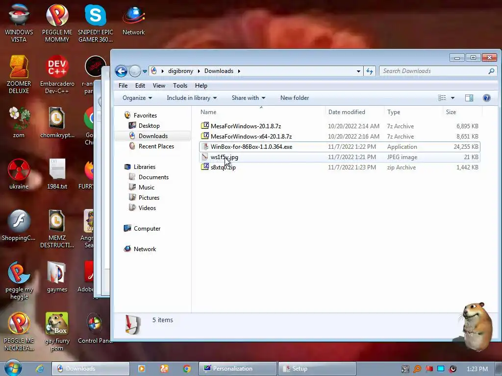Select Documents library in navigation pane
502x376 pixels.
pos(153,177)
